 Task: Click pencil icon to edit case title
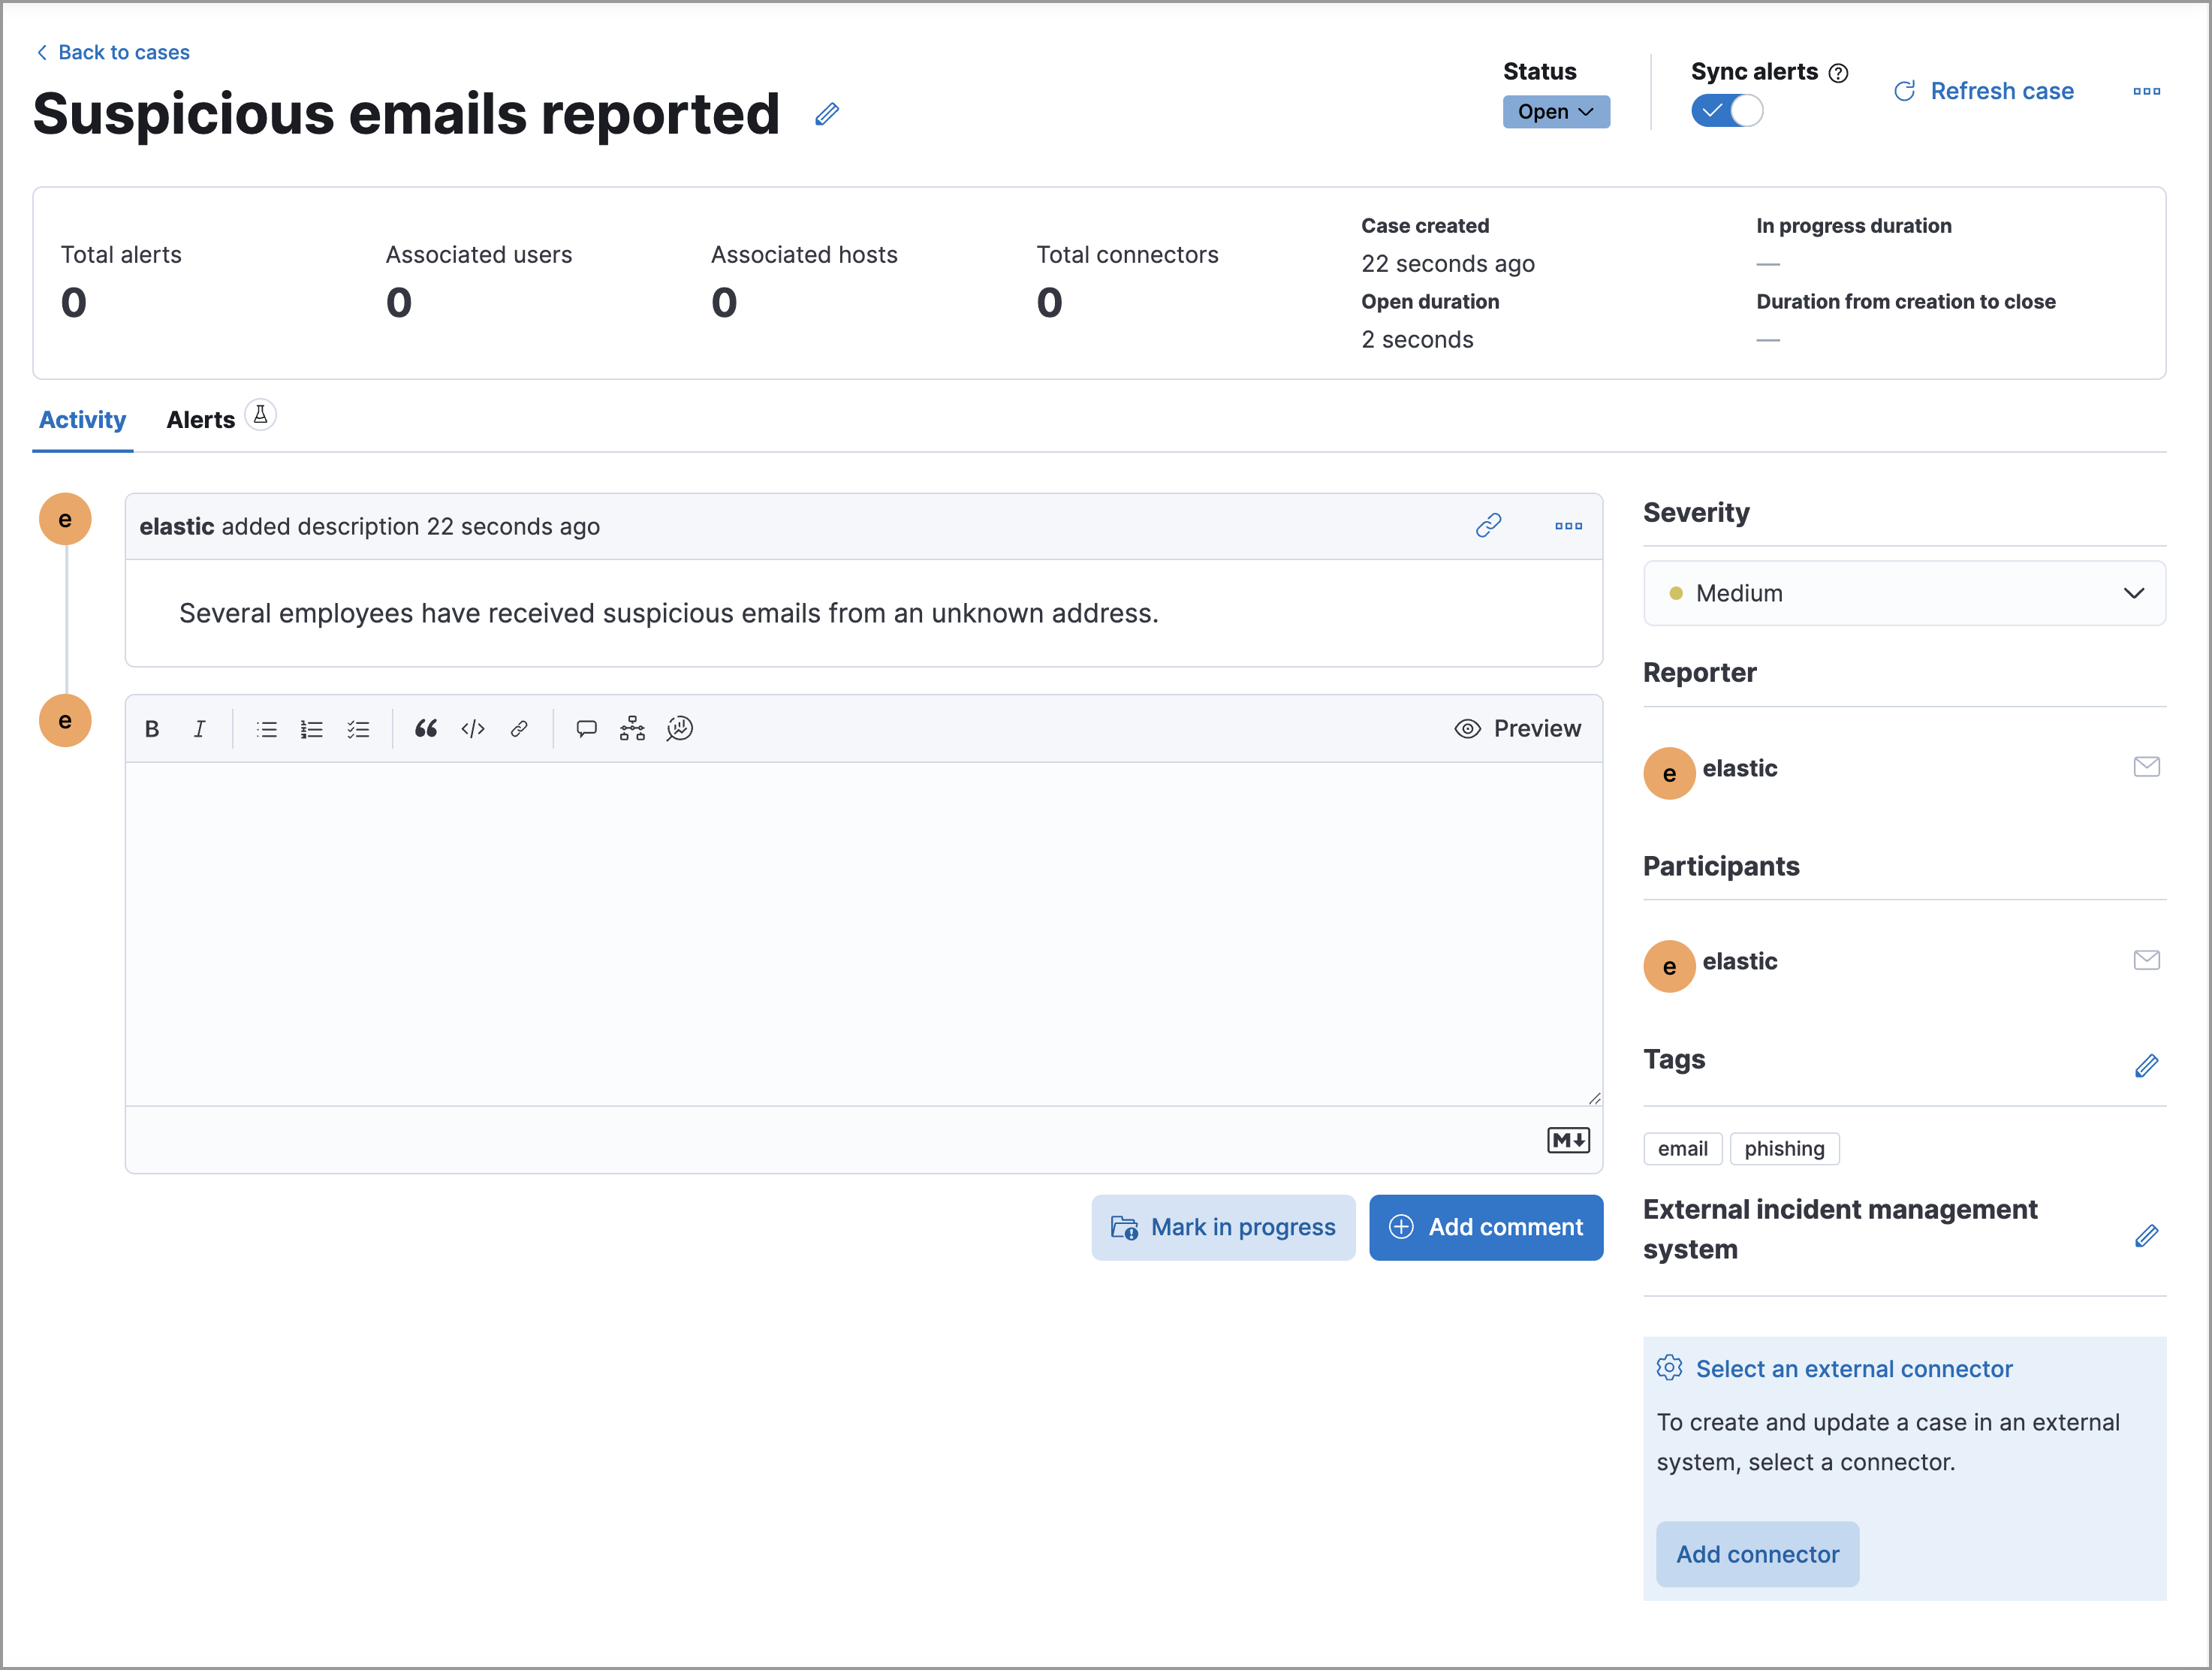tap(827, 114)
